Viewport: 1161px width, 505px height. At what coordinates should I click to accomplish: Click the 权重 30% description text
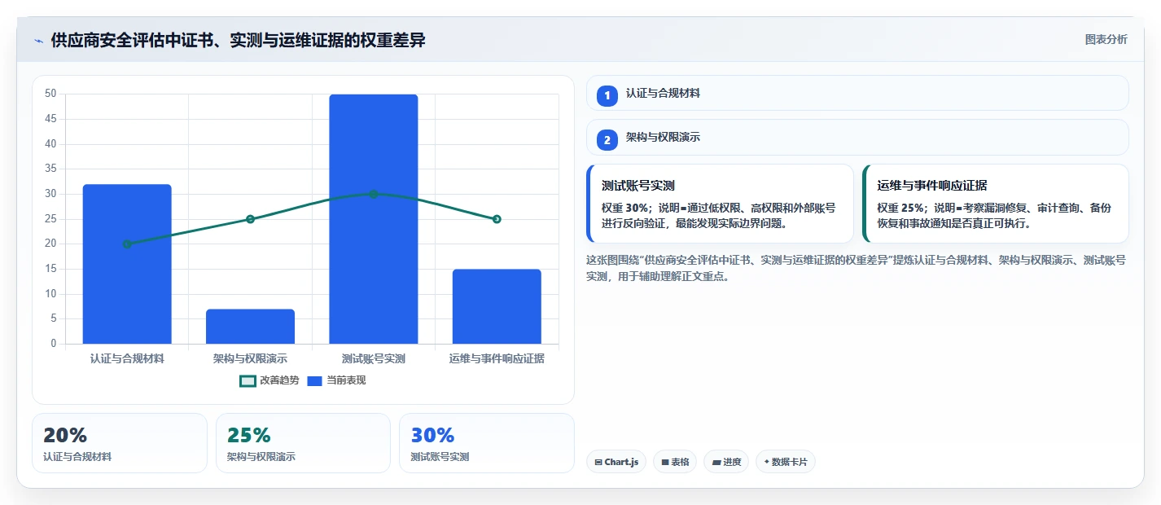pos(719,215)
